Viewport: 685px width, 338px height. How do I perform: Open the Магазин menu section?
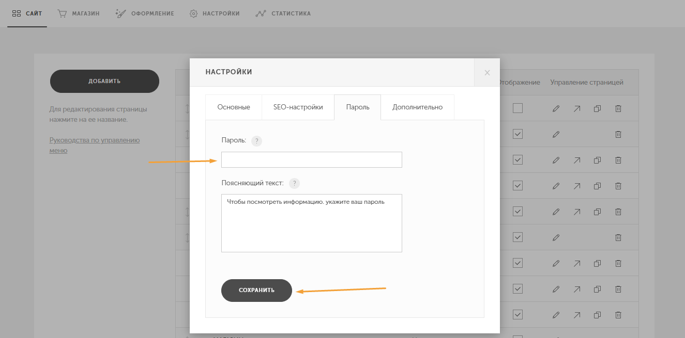79,13
